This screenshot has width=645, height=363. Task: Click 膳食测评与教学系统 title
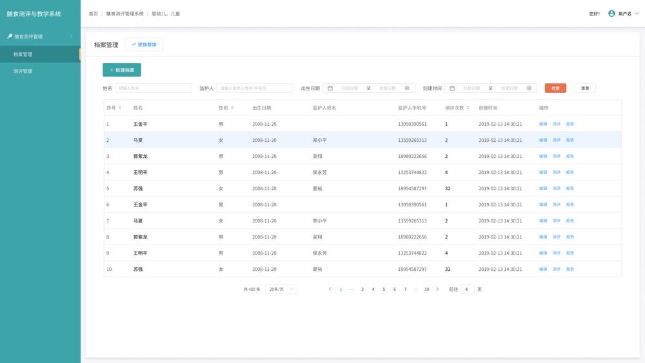click(34, 14)
